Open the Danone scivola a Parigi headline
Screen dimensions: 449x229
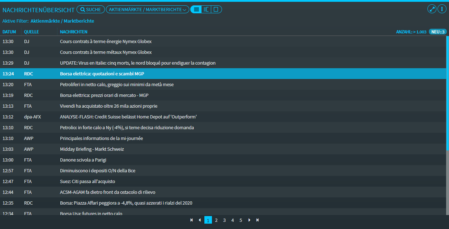tap(83, 160)
